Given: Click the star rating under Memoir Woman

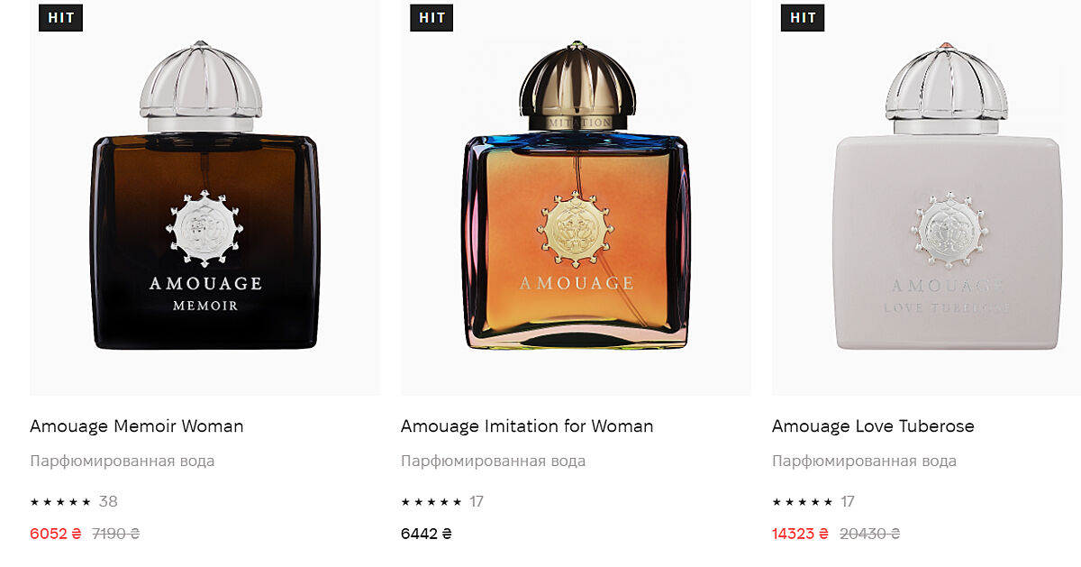Looking at the screenshot, I should 60,502.
